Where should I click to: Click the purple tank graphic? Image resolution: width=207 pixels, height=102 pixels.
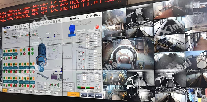55,77
